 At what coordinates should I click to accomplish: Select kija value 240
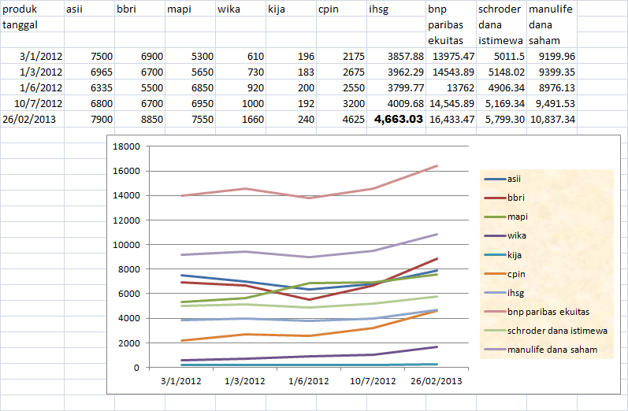292,119
